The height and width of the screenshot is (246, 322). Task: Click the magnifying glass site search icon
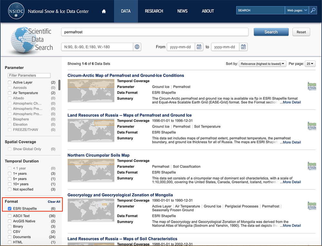click(x=313, y=10)
